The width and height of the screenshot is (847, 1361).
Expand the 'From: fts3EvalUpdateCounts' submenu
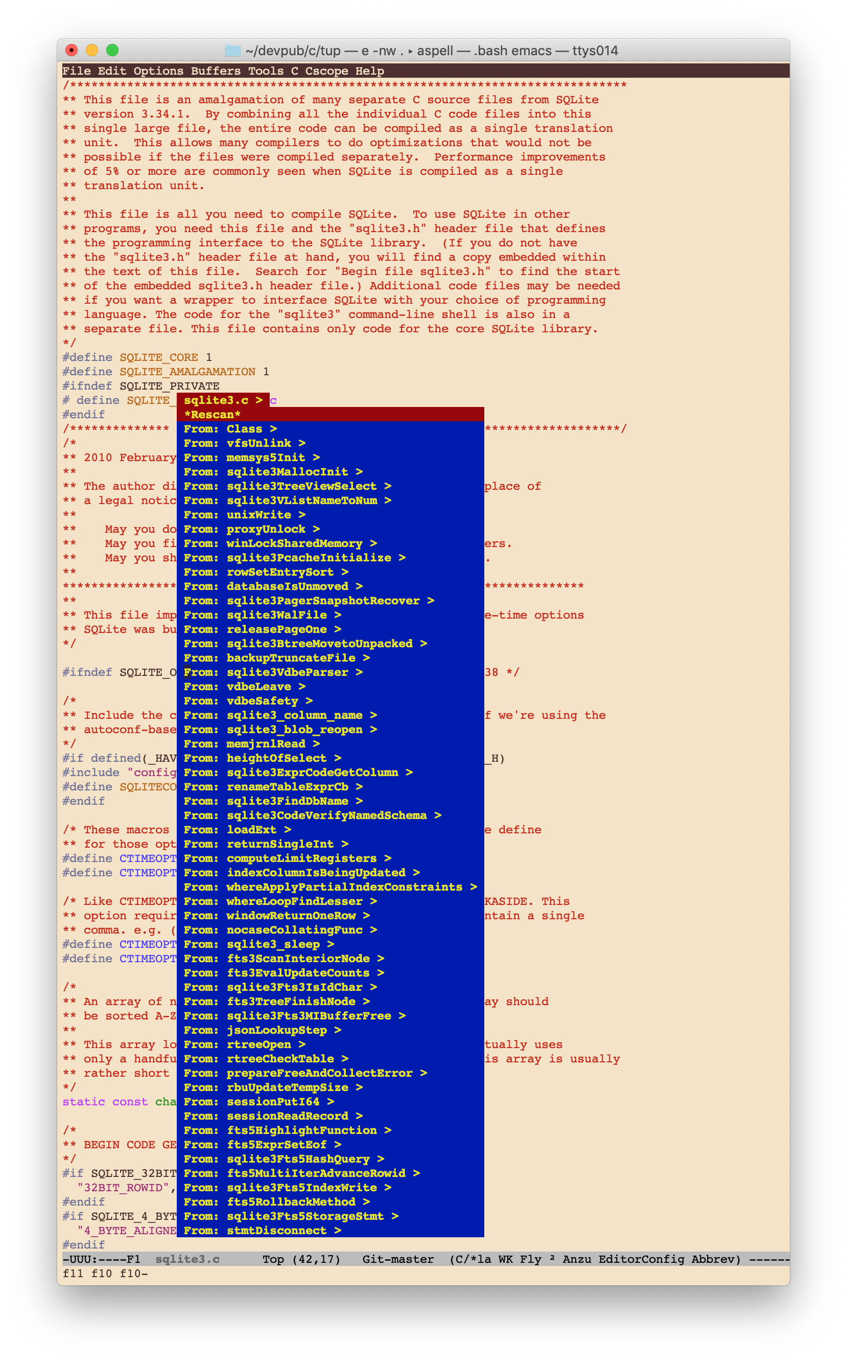[x=331, y=972]
